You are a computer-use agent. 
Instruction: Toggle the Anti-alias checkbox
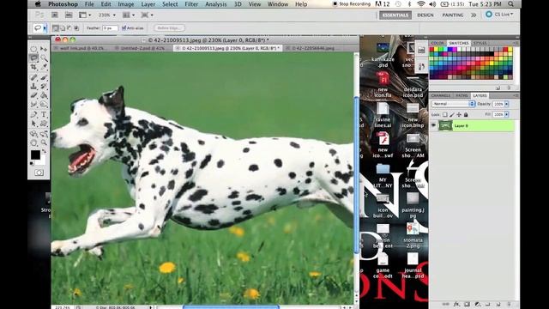tap(124, 28)
